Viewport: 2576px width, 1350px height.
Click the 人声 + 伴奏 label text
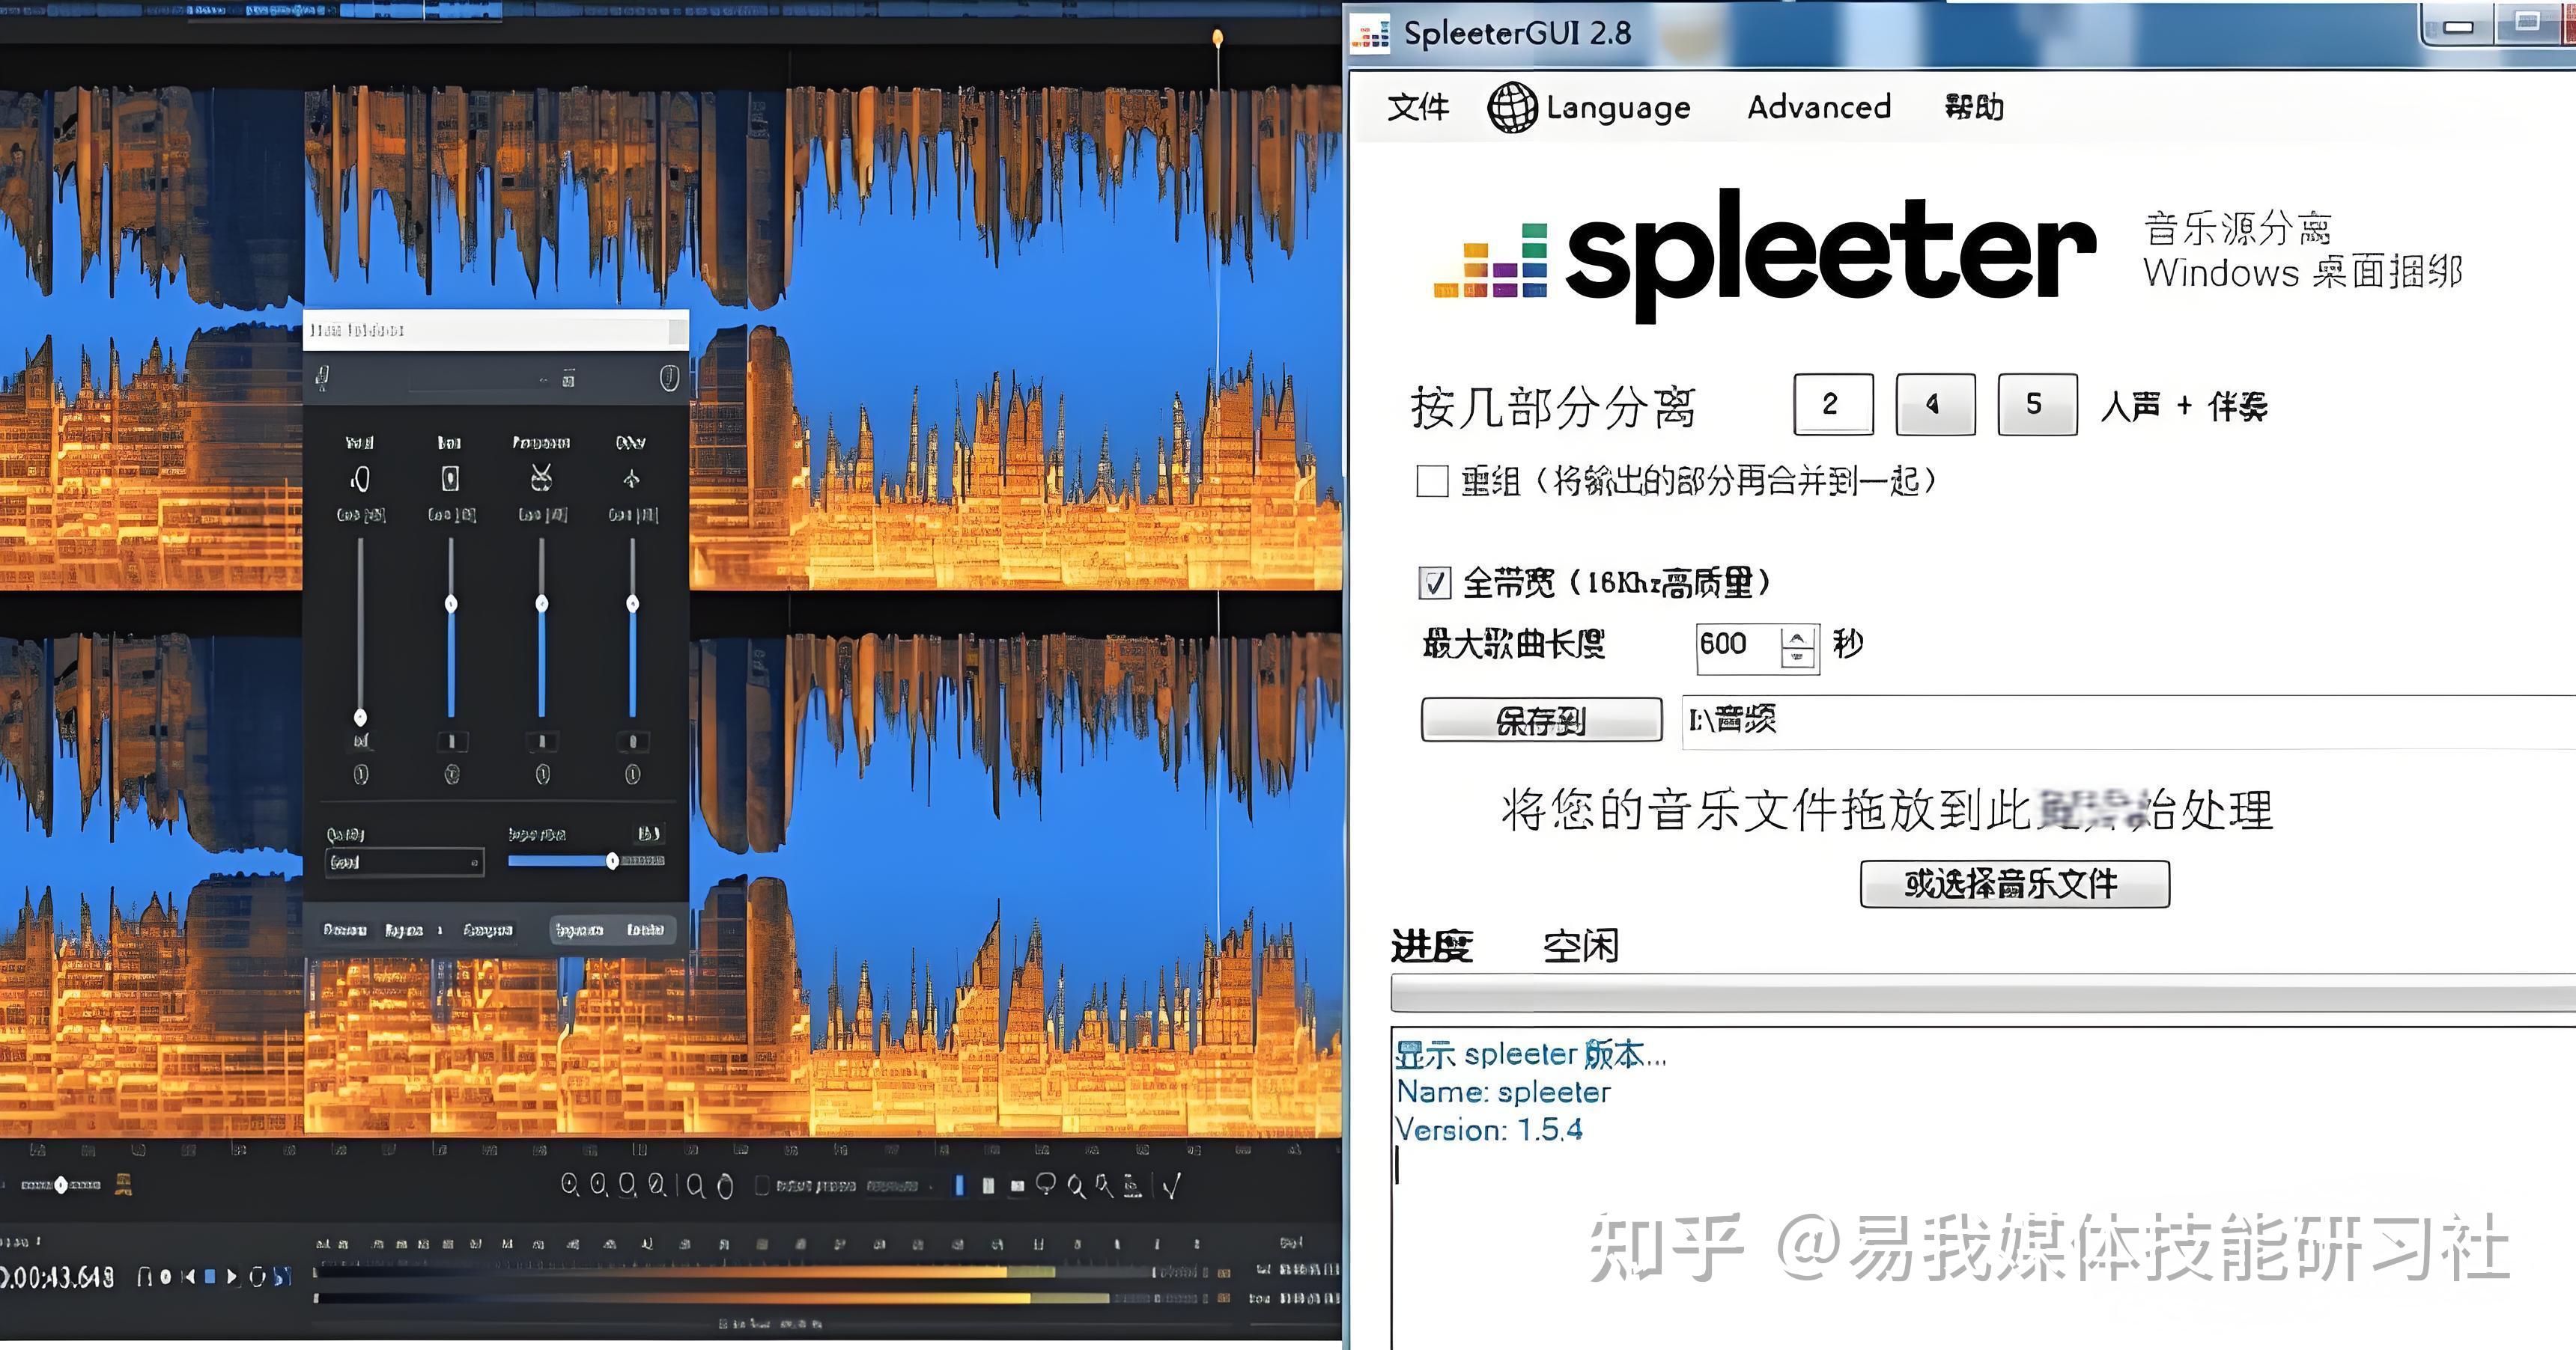(2183, 406)
